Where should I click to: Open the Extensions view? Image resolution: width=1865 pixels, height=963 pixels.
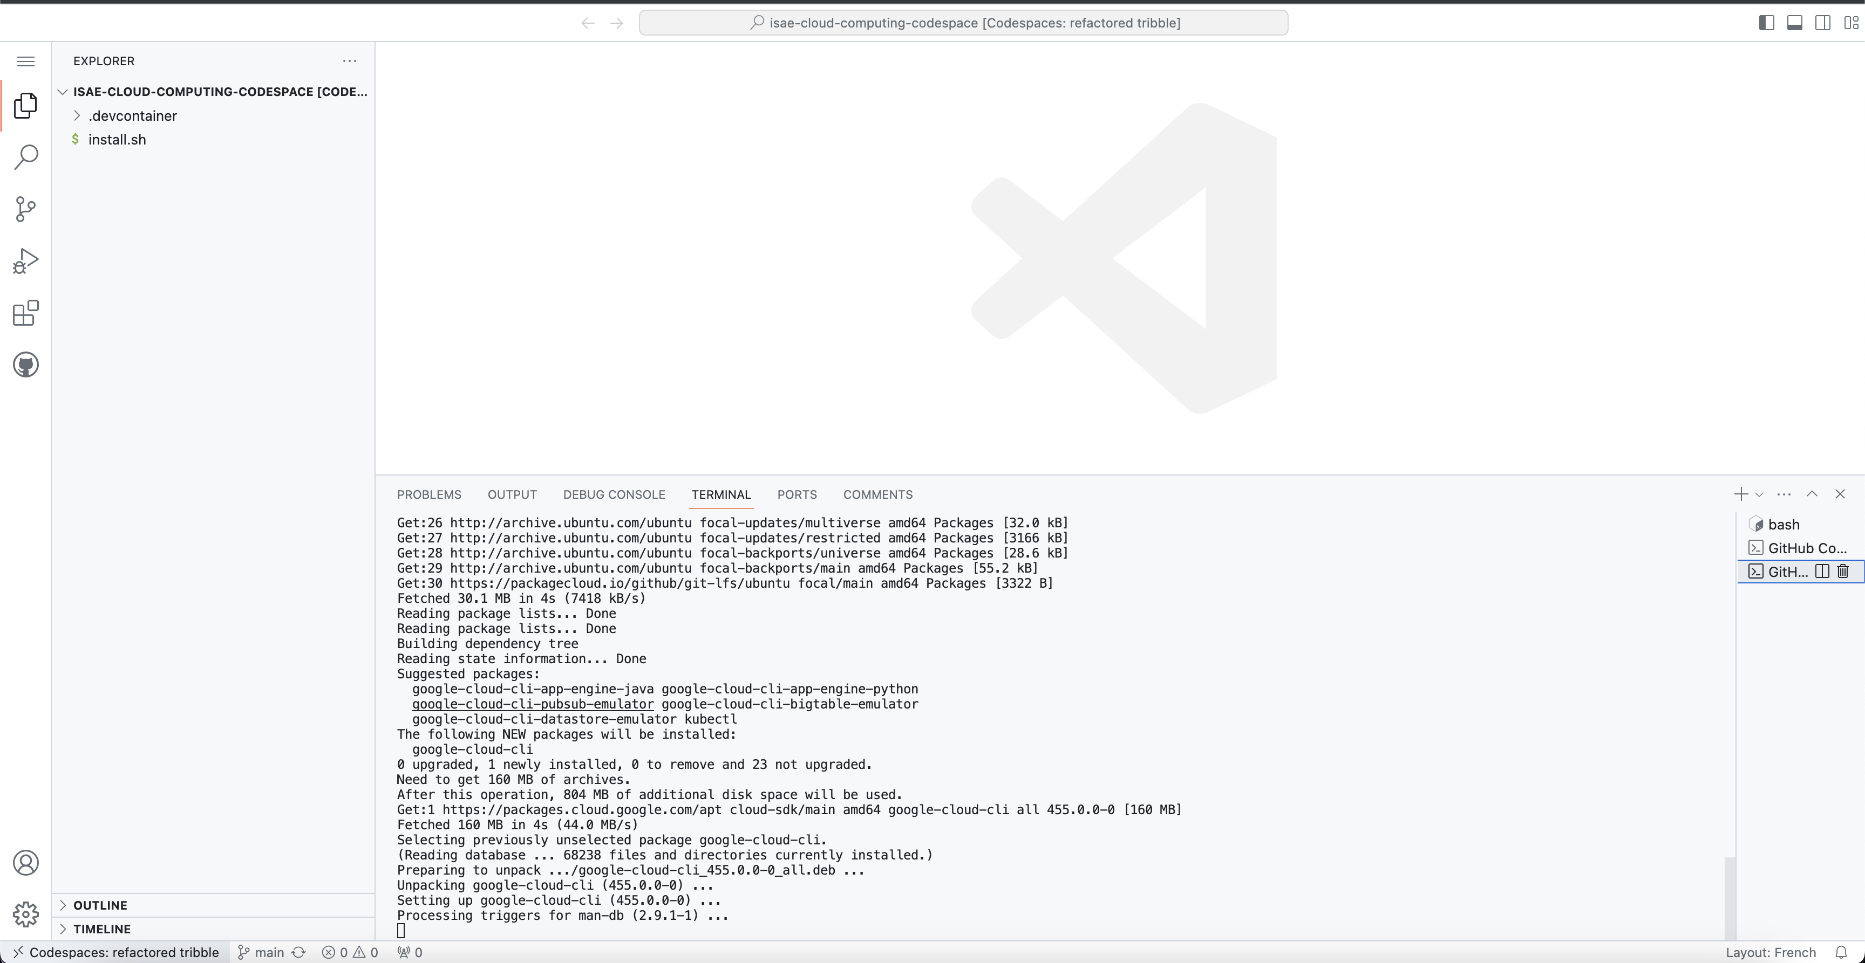[26, 313]
